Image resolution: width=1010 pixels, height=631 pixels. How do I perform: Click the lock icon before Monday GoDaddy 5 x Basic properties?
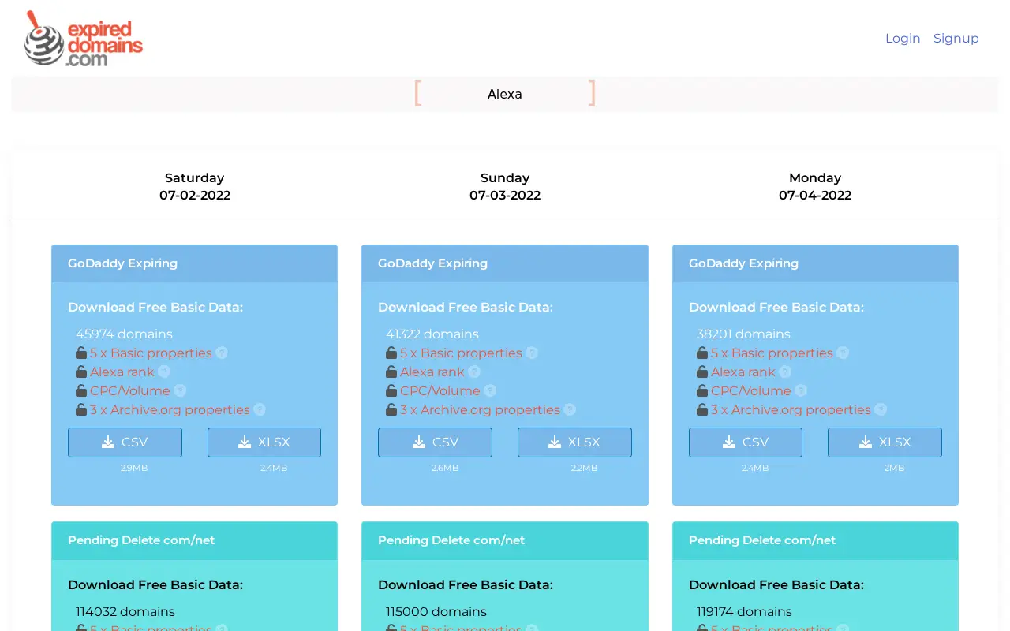coord(702,353)
